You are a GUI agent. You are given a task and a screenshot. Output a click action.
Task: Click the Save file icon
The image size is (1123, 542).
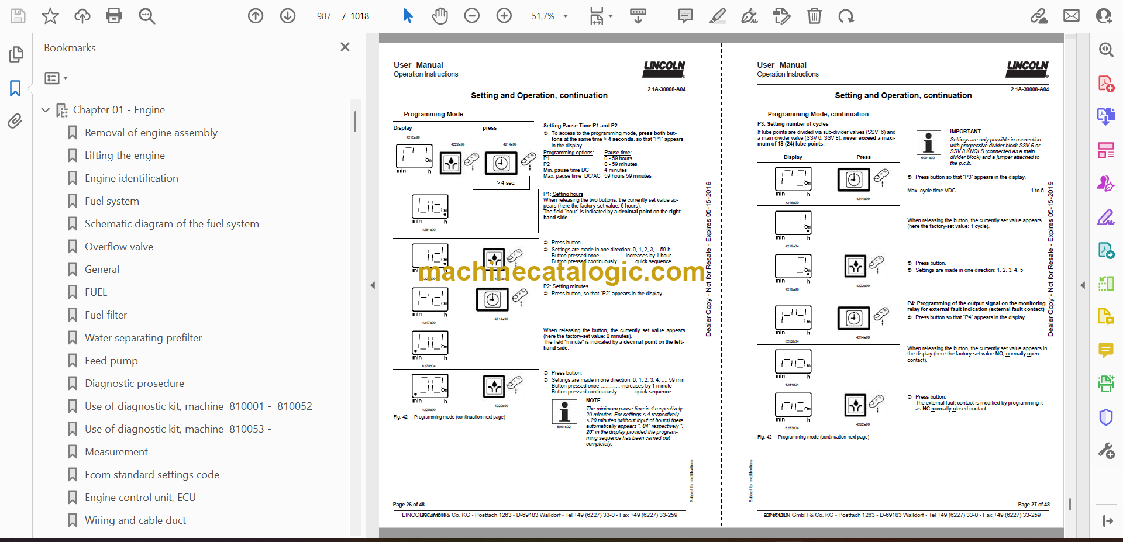pyautogui.click(x=18, y=16)
